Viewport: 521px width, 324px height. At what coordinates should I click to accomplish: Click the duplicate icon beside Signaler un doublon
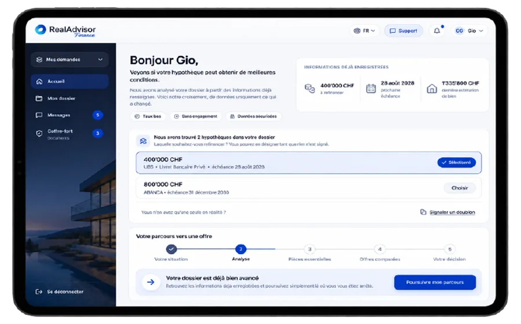coord(423,212)
